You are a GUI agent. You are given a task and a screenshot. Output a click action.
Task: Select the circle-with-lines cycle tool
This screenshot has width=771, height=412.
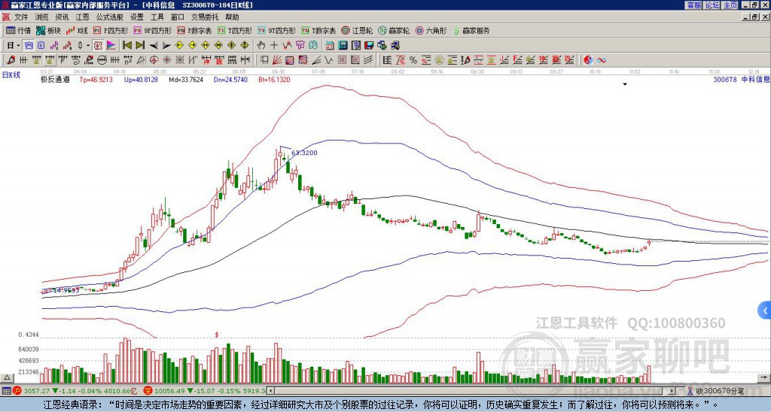pos(102,60)
